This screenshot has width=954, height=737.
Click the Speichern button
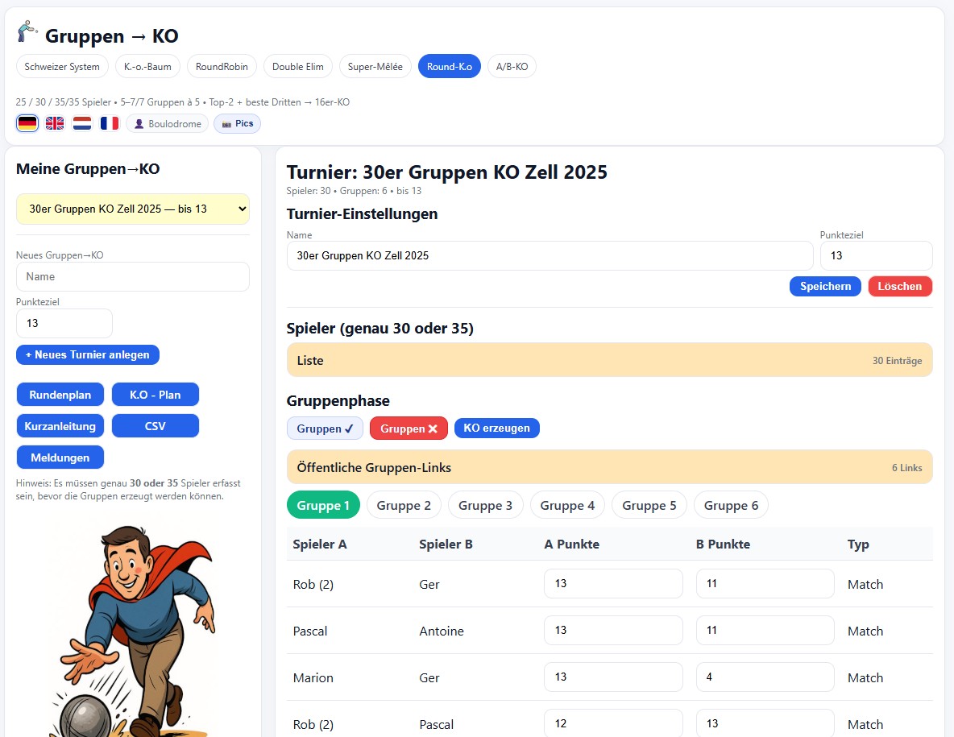[x=825, y=286]
